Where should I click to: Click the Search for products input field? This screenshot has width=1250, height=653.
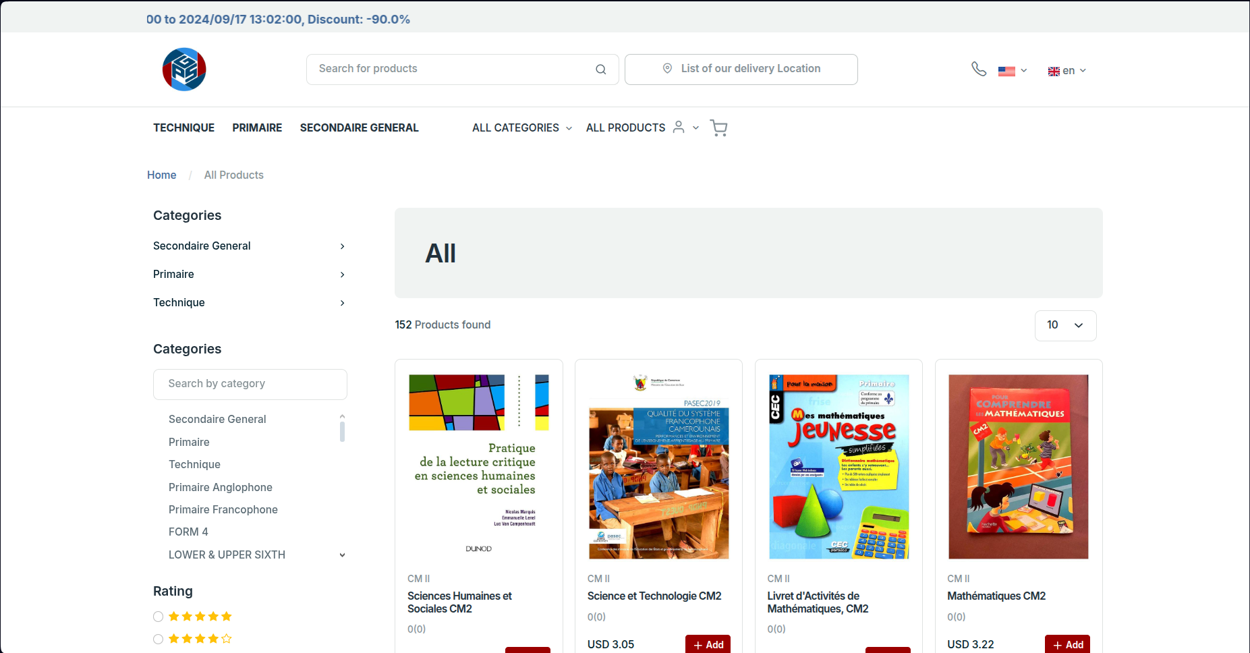click(x=445, y=69)
